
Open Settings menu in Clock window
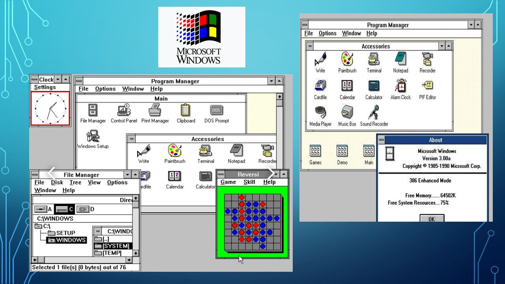(x=45, y=87)
